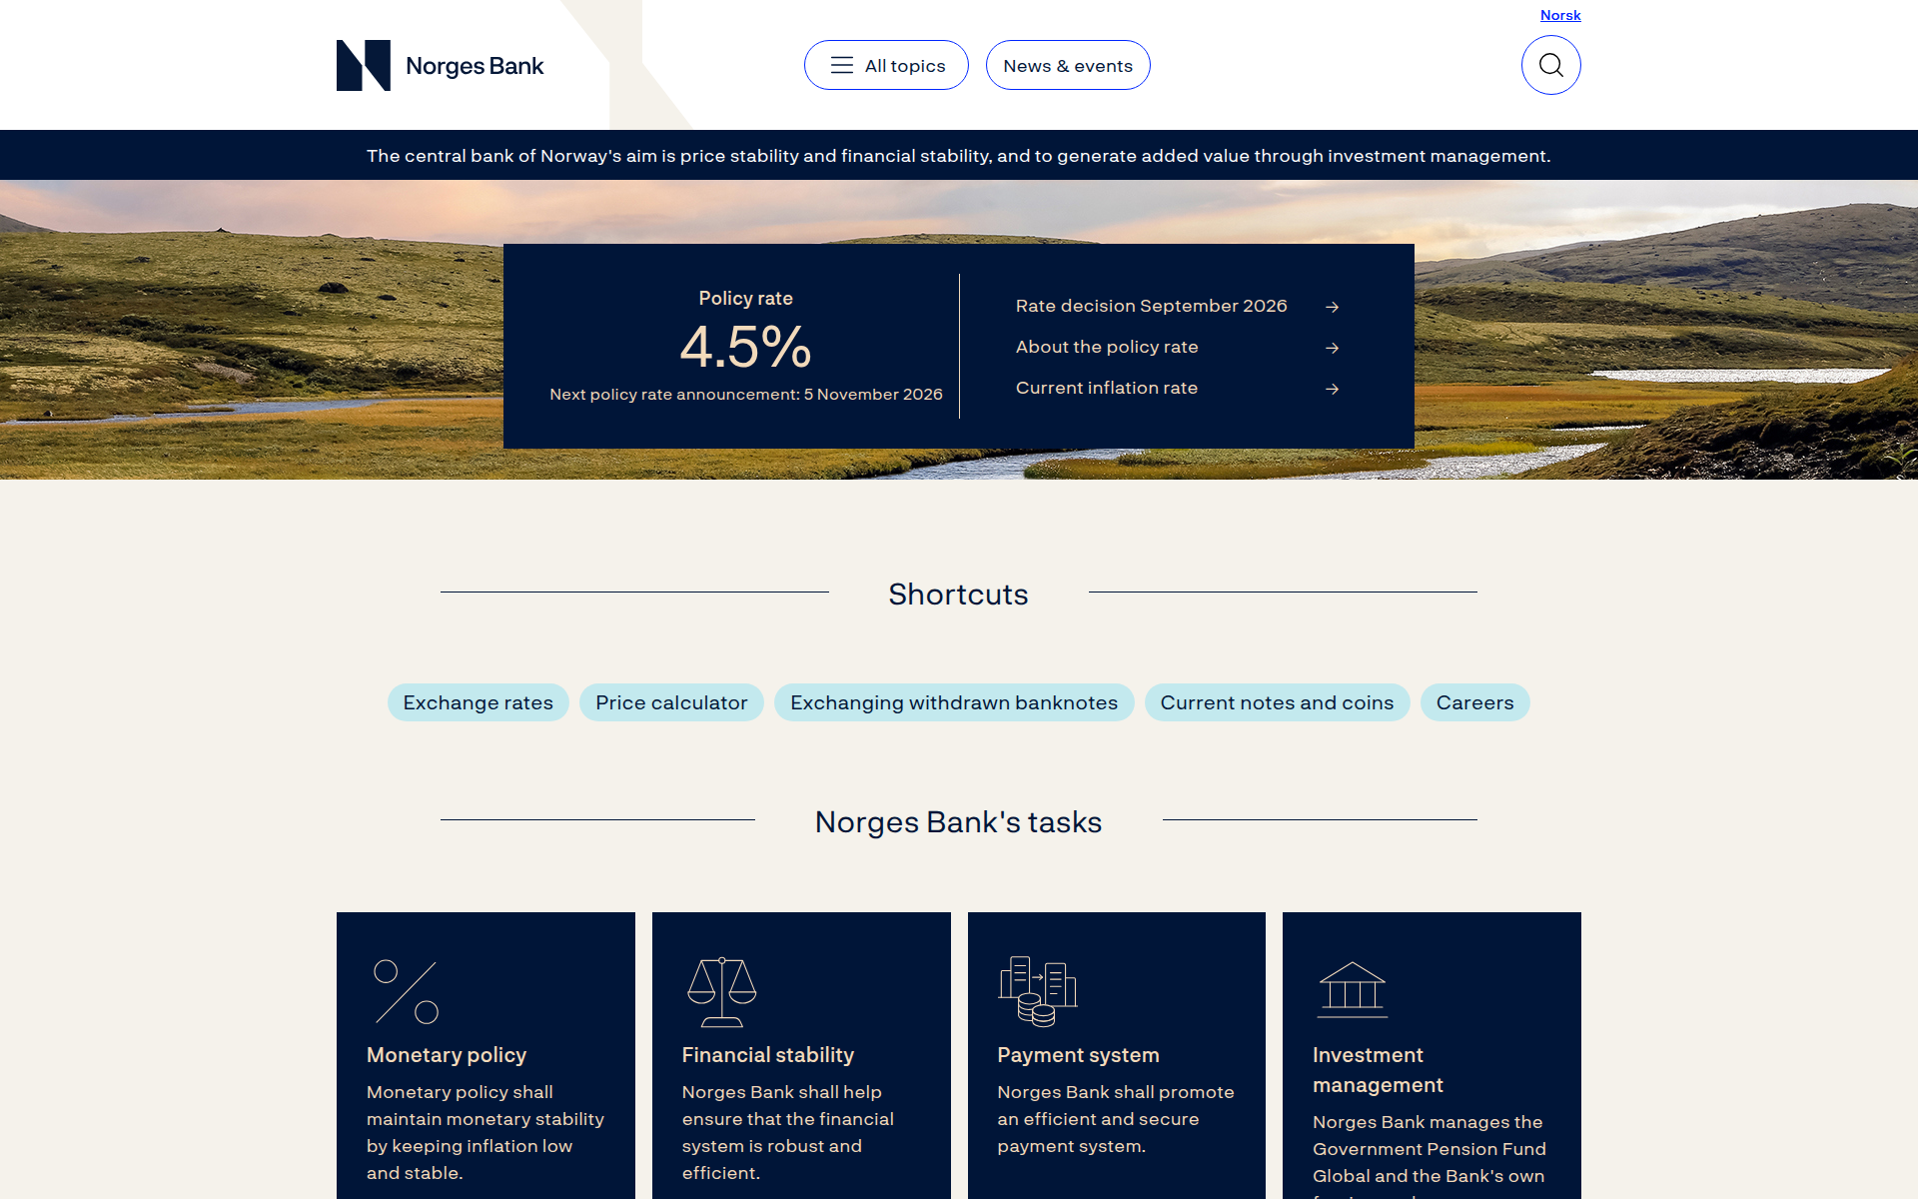Open the Price calculator shortcut

tap(671, 702)
